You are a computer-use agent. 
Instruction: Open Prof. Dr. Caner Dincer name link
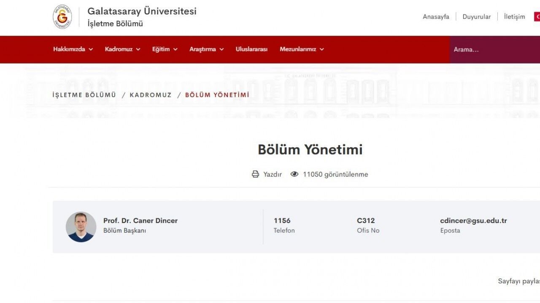(140, 221)
